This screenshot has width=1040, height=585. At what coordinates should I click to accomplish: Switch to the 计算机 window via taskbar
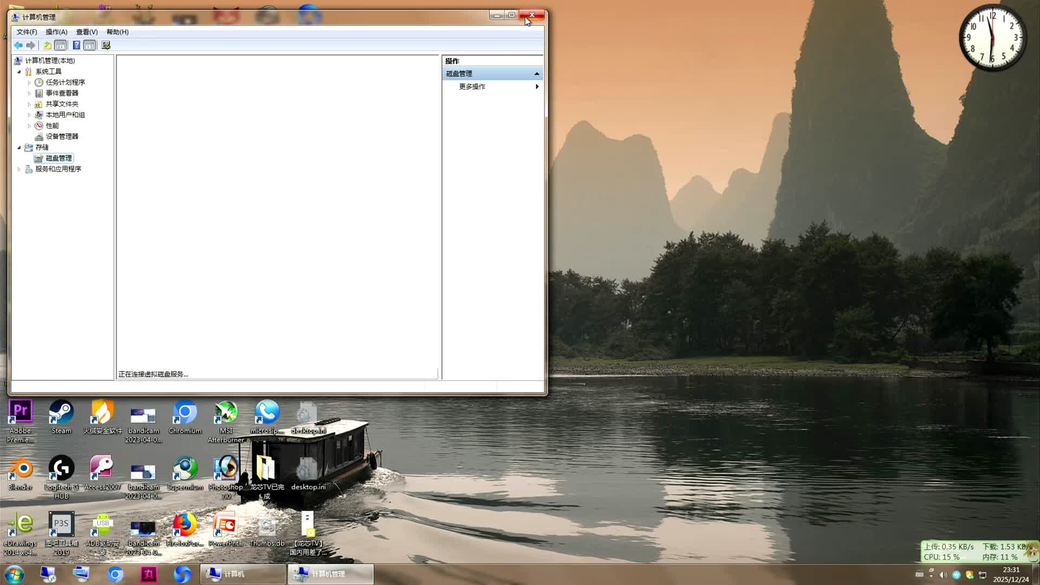point(241,574)
